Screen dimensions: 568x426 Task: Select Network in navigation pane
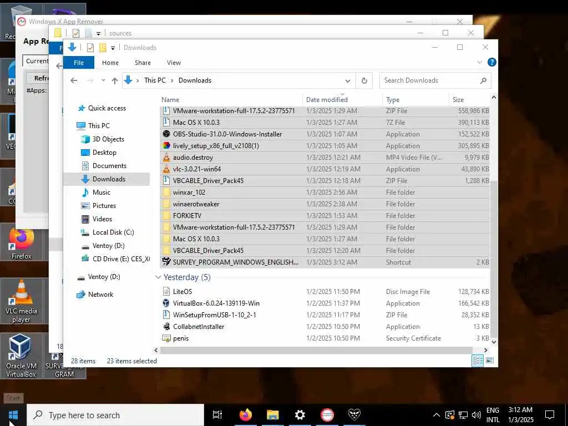coord(101,295)
